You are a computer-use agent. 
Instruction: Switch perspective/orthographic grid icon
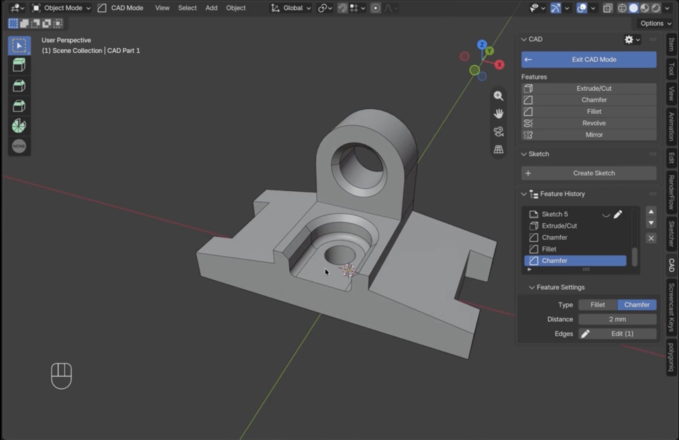[499, 149]
